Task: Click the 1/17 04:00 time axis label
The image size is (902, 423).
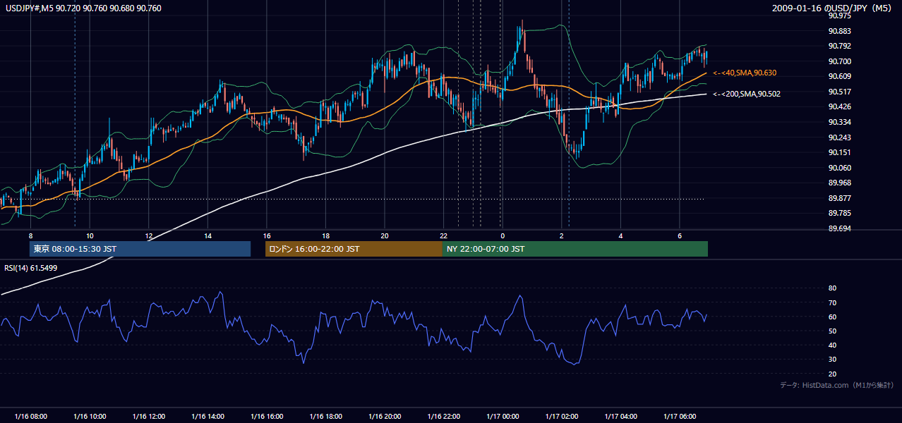Action: (x=620, y=416)
